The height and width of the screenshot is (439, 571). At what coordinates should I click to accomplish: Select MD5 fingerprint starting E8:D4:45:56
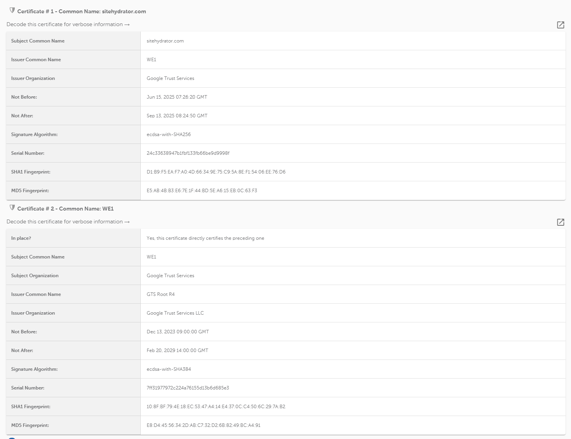[x=203, y=425]
